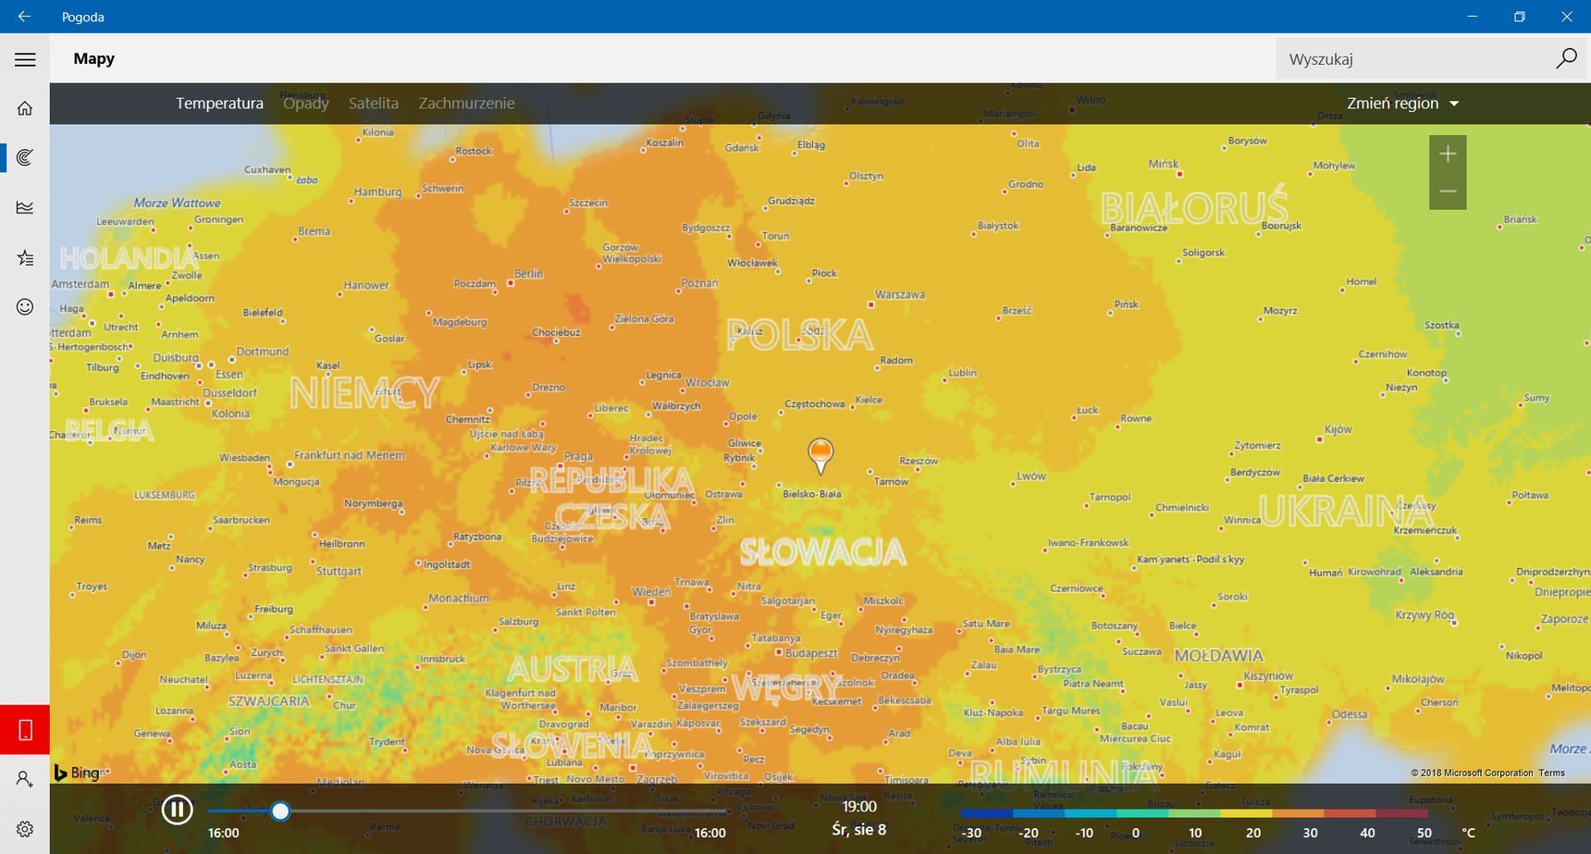The height and width of the screenshot is (854, 1591).
Task: Click the timeline slider handle
Action: [x=280, y=811]
